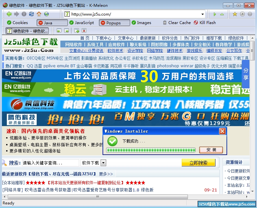Click the grey Forward arrow button
Image resolution: width=257 pixels, height=208 pixels.
(x=17, y=14)
